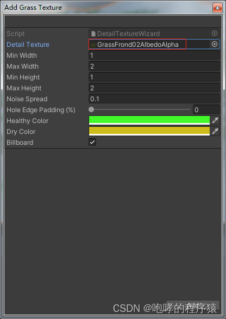
Task: Select the Min Width input field
Action: (x=154, y=56)
